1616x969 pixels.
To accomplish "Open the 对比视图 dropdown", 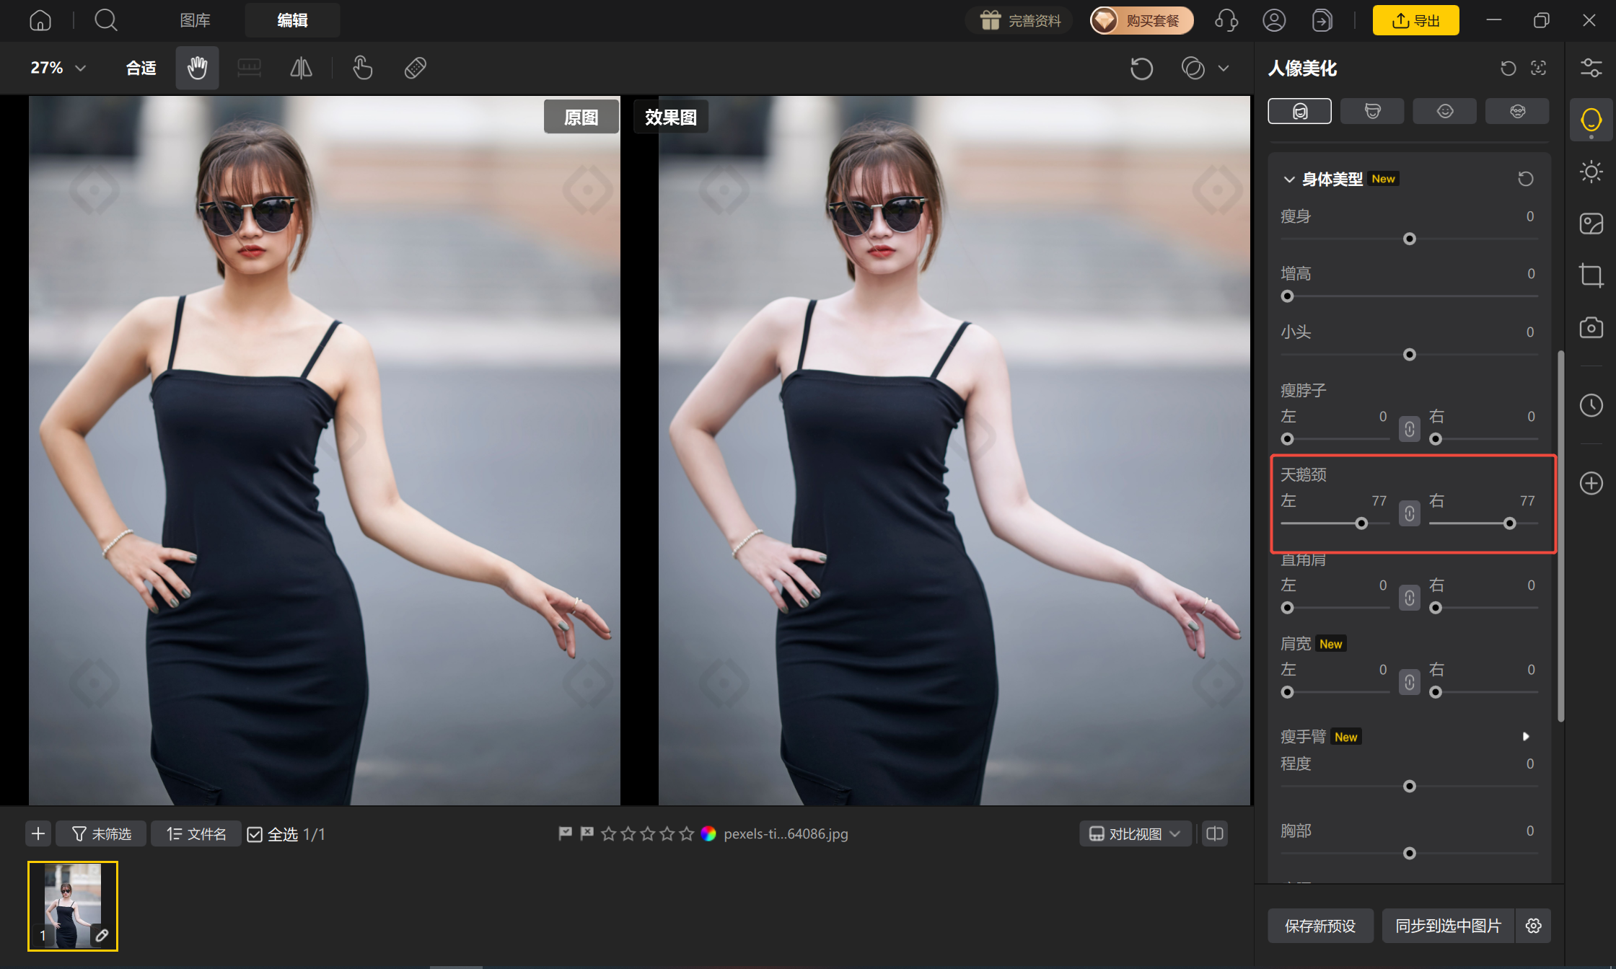I will [x=1135, y=834].
